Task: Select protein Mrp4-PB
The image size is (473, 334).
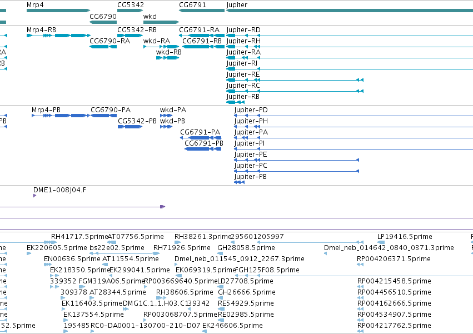Action: click(46, 110)
